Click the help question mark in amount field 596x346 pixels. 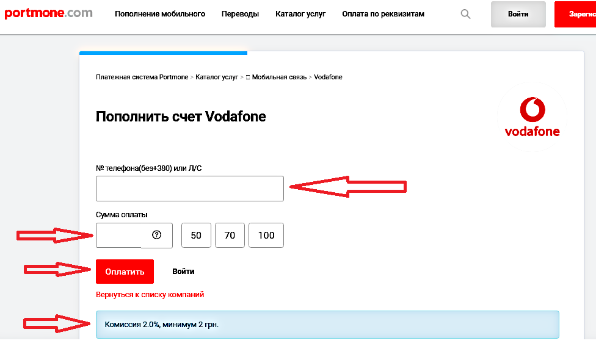[x=156, y=235]
